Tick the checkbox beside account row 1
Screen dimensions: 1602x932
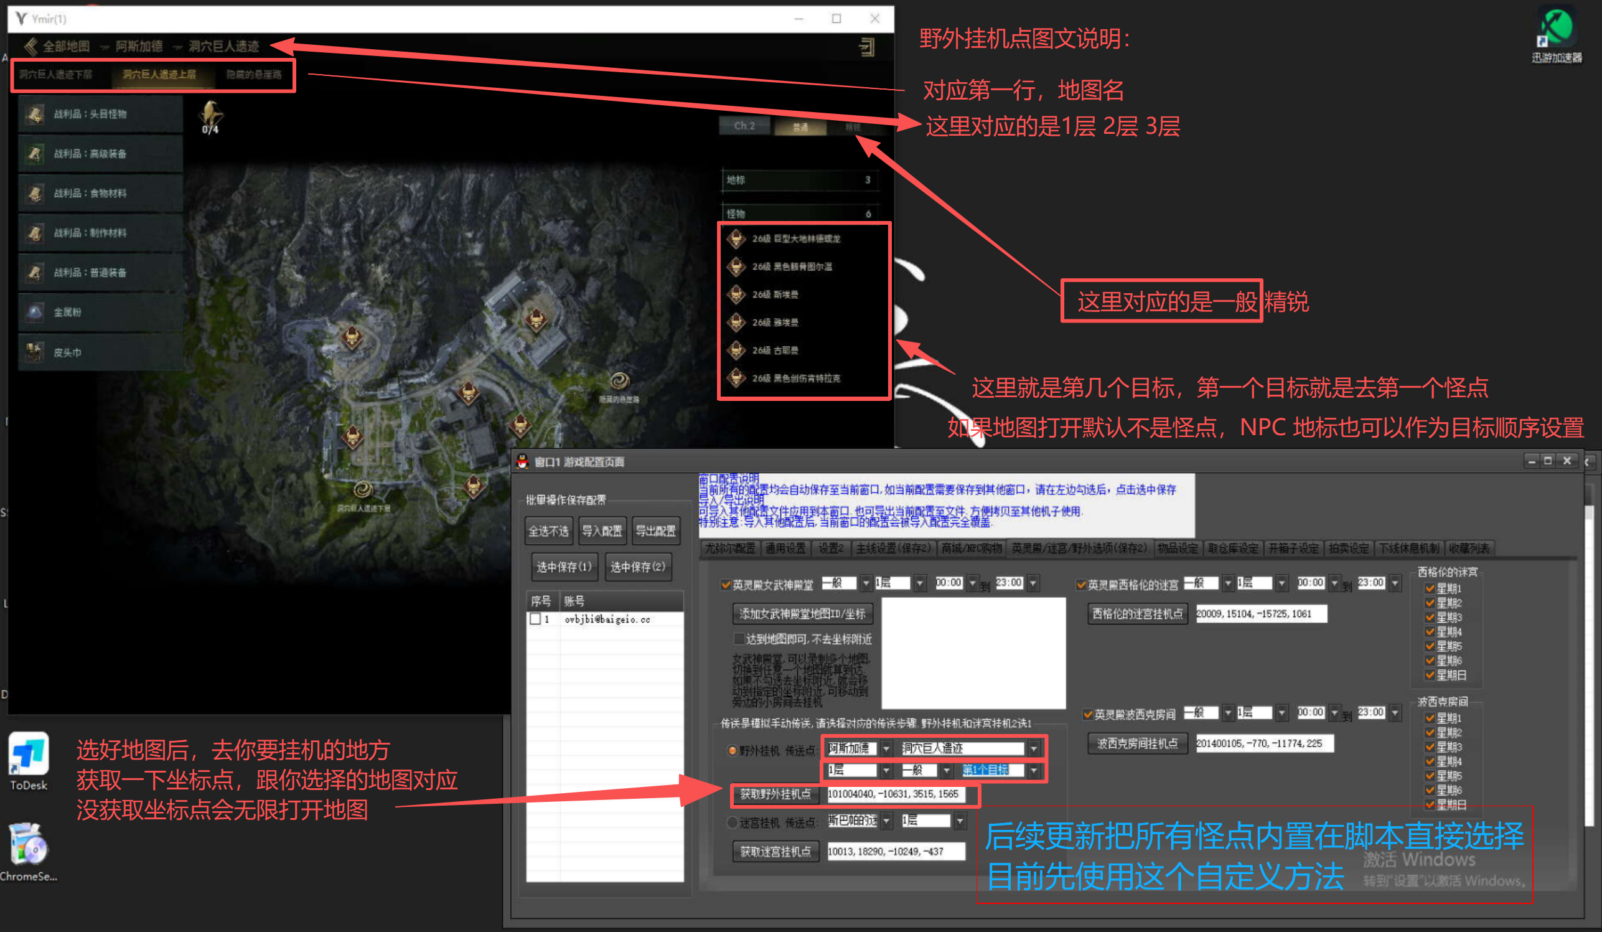[535, 619]
